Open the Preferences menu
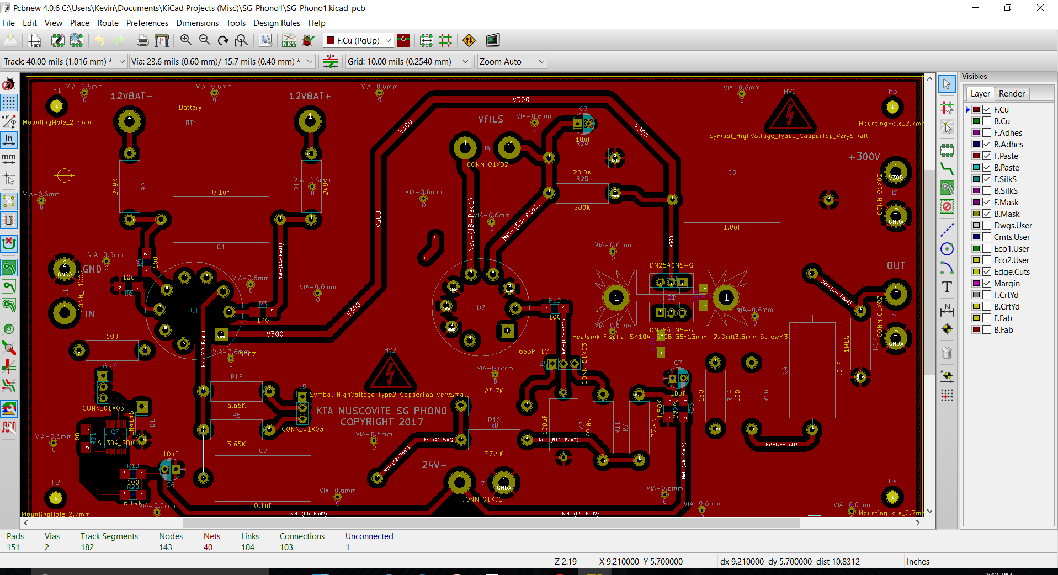 click(x=147, y=23)
